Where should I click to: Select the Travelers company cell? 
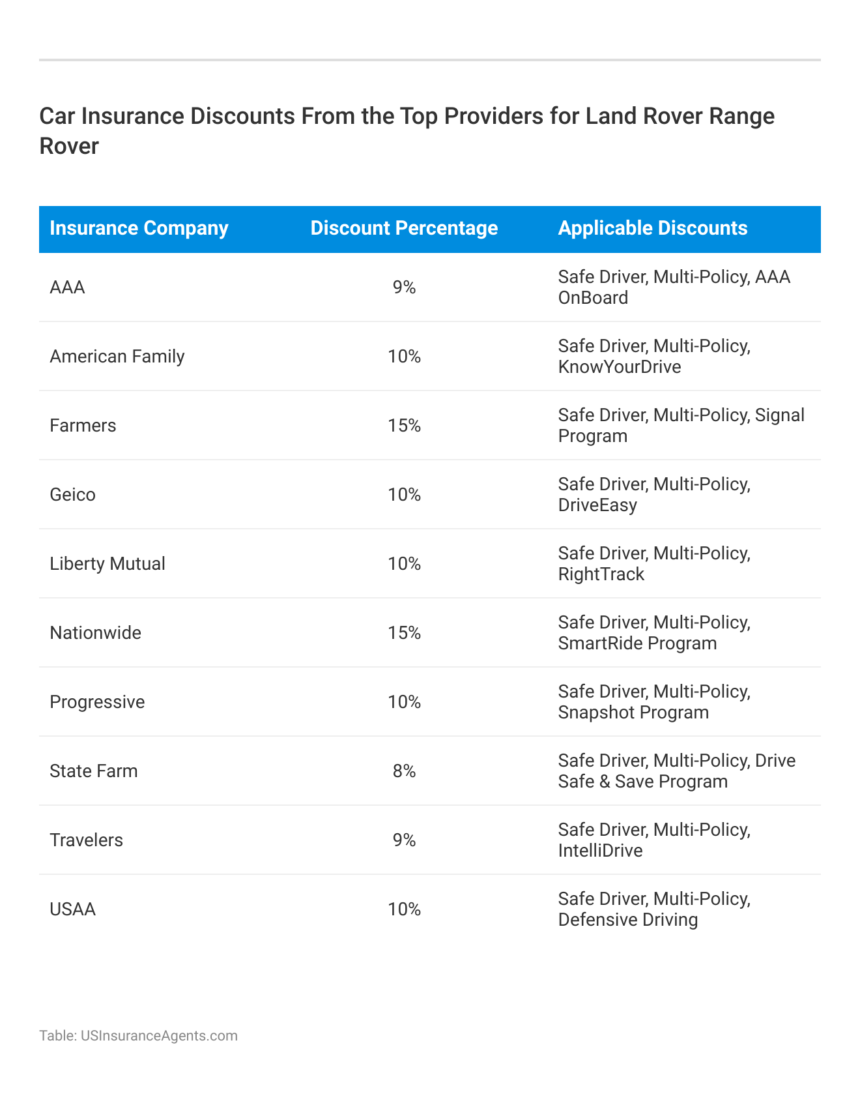(86, 840)
